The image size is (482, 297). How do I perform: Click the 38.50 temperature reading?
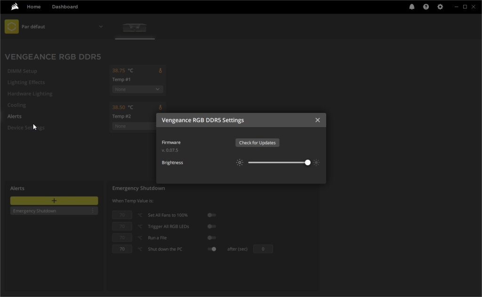click(119, 107)
